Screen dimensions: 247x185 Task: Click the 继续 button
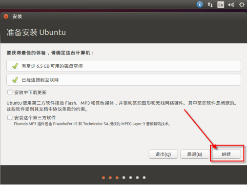[226, 154]
